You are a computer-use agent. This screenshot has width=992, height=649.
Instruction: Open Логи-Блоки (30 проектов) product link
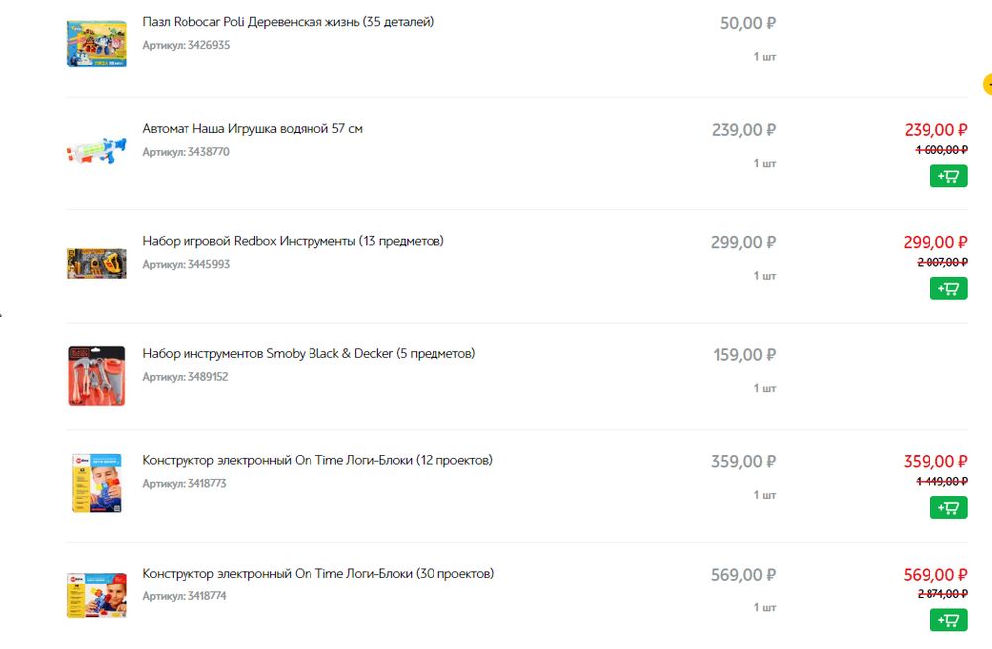click(x=317, y=573)
